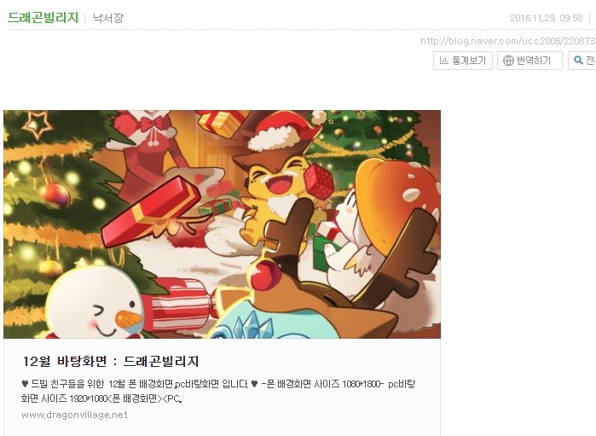
Task: Click the blue magnifying glass icon
Action: pyautogui.click(x=578, y=61)
